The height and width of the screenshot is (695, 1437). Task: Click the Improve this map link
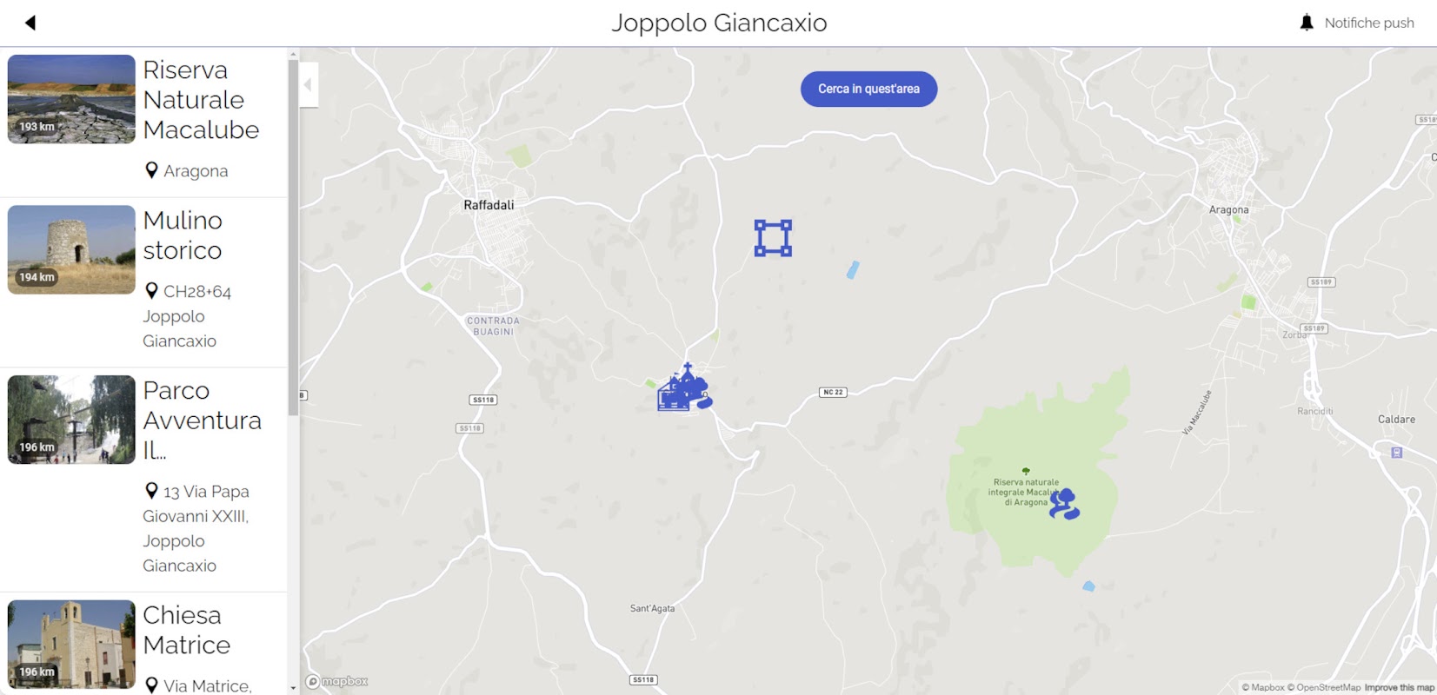(1399, 687)
